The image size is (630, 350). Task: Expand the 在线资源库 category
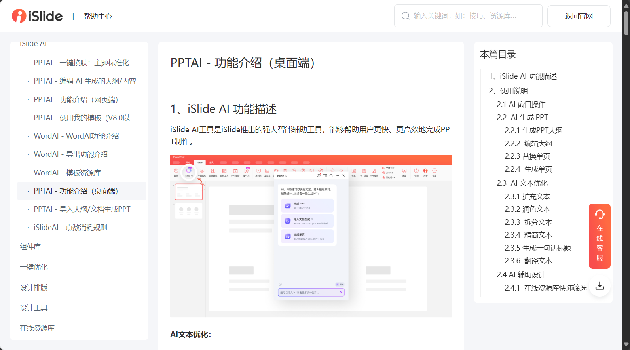point(37,328)
